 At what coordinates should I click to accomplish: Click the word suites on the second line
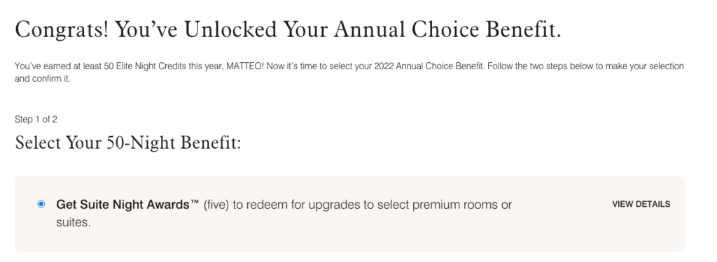pos(72,223)
